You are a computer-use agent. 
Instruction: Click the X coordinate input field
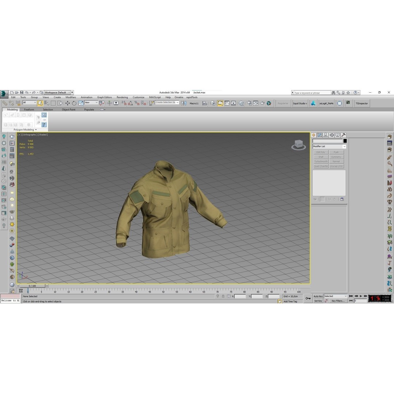(240, 297)
